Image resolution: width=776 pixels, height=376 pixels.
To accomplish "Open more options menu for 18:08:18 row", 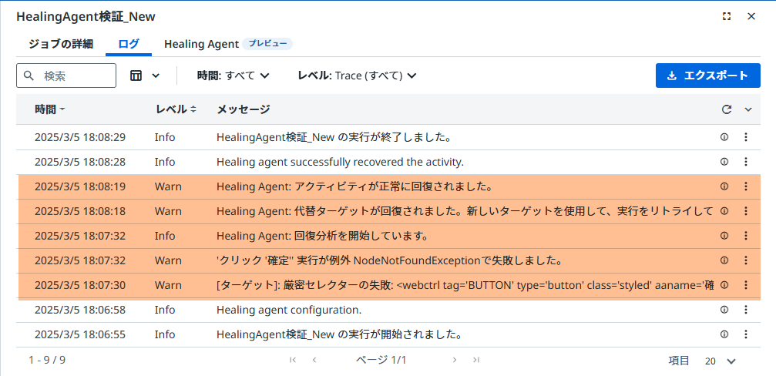I will (746, 211).
